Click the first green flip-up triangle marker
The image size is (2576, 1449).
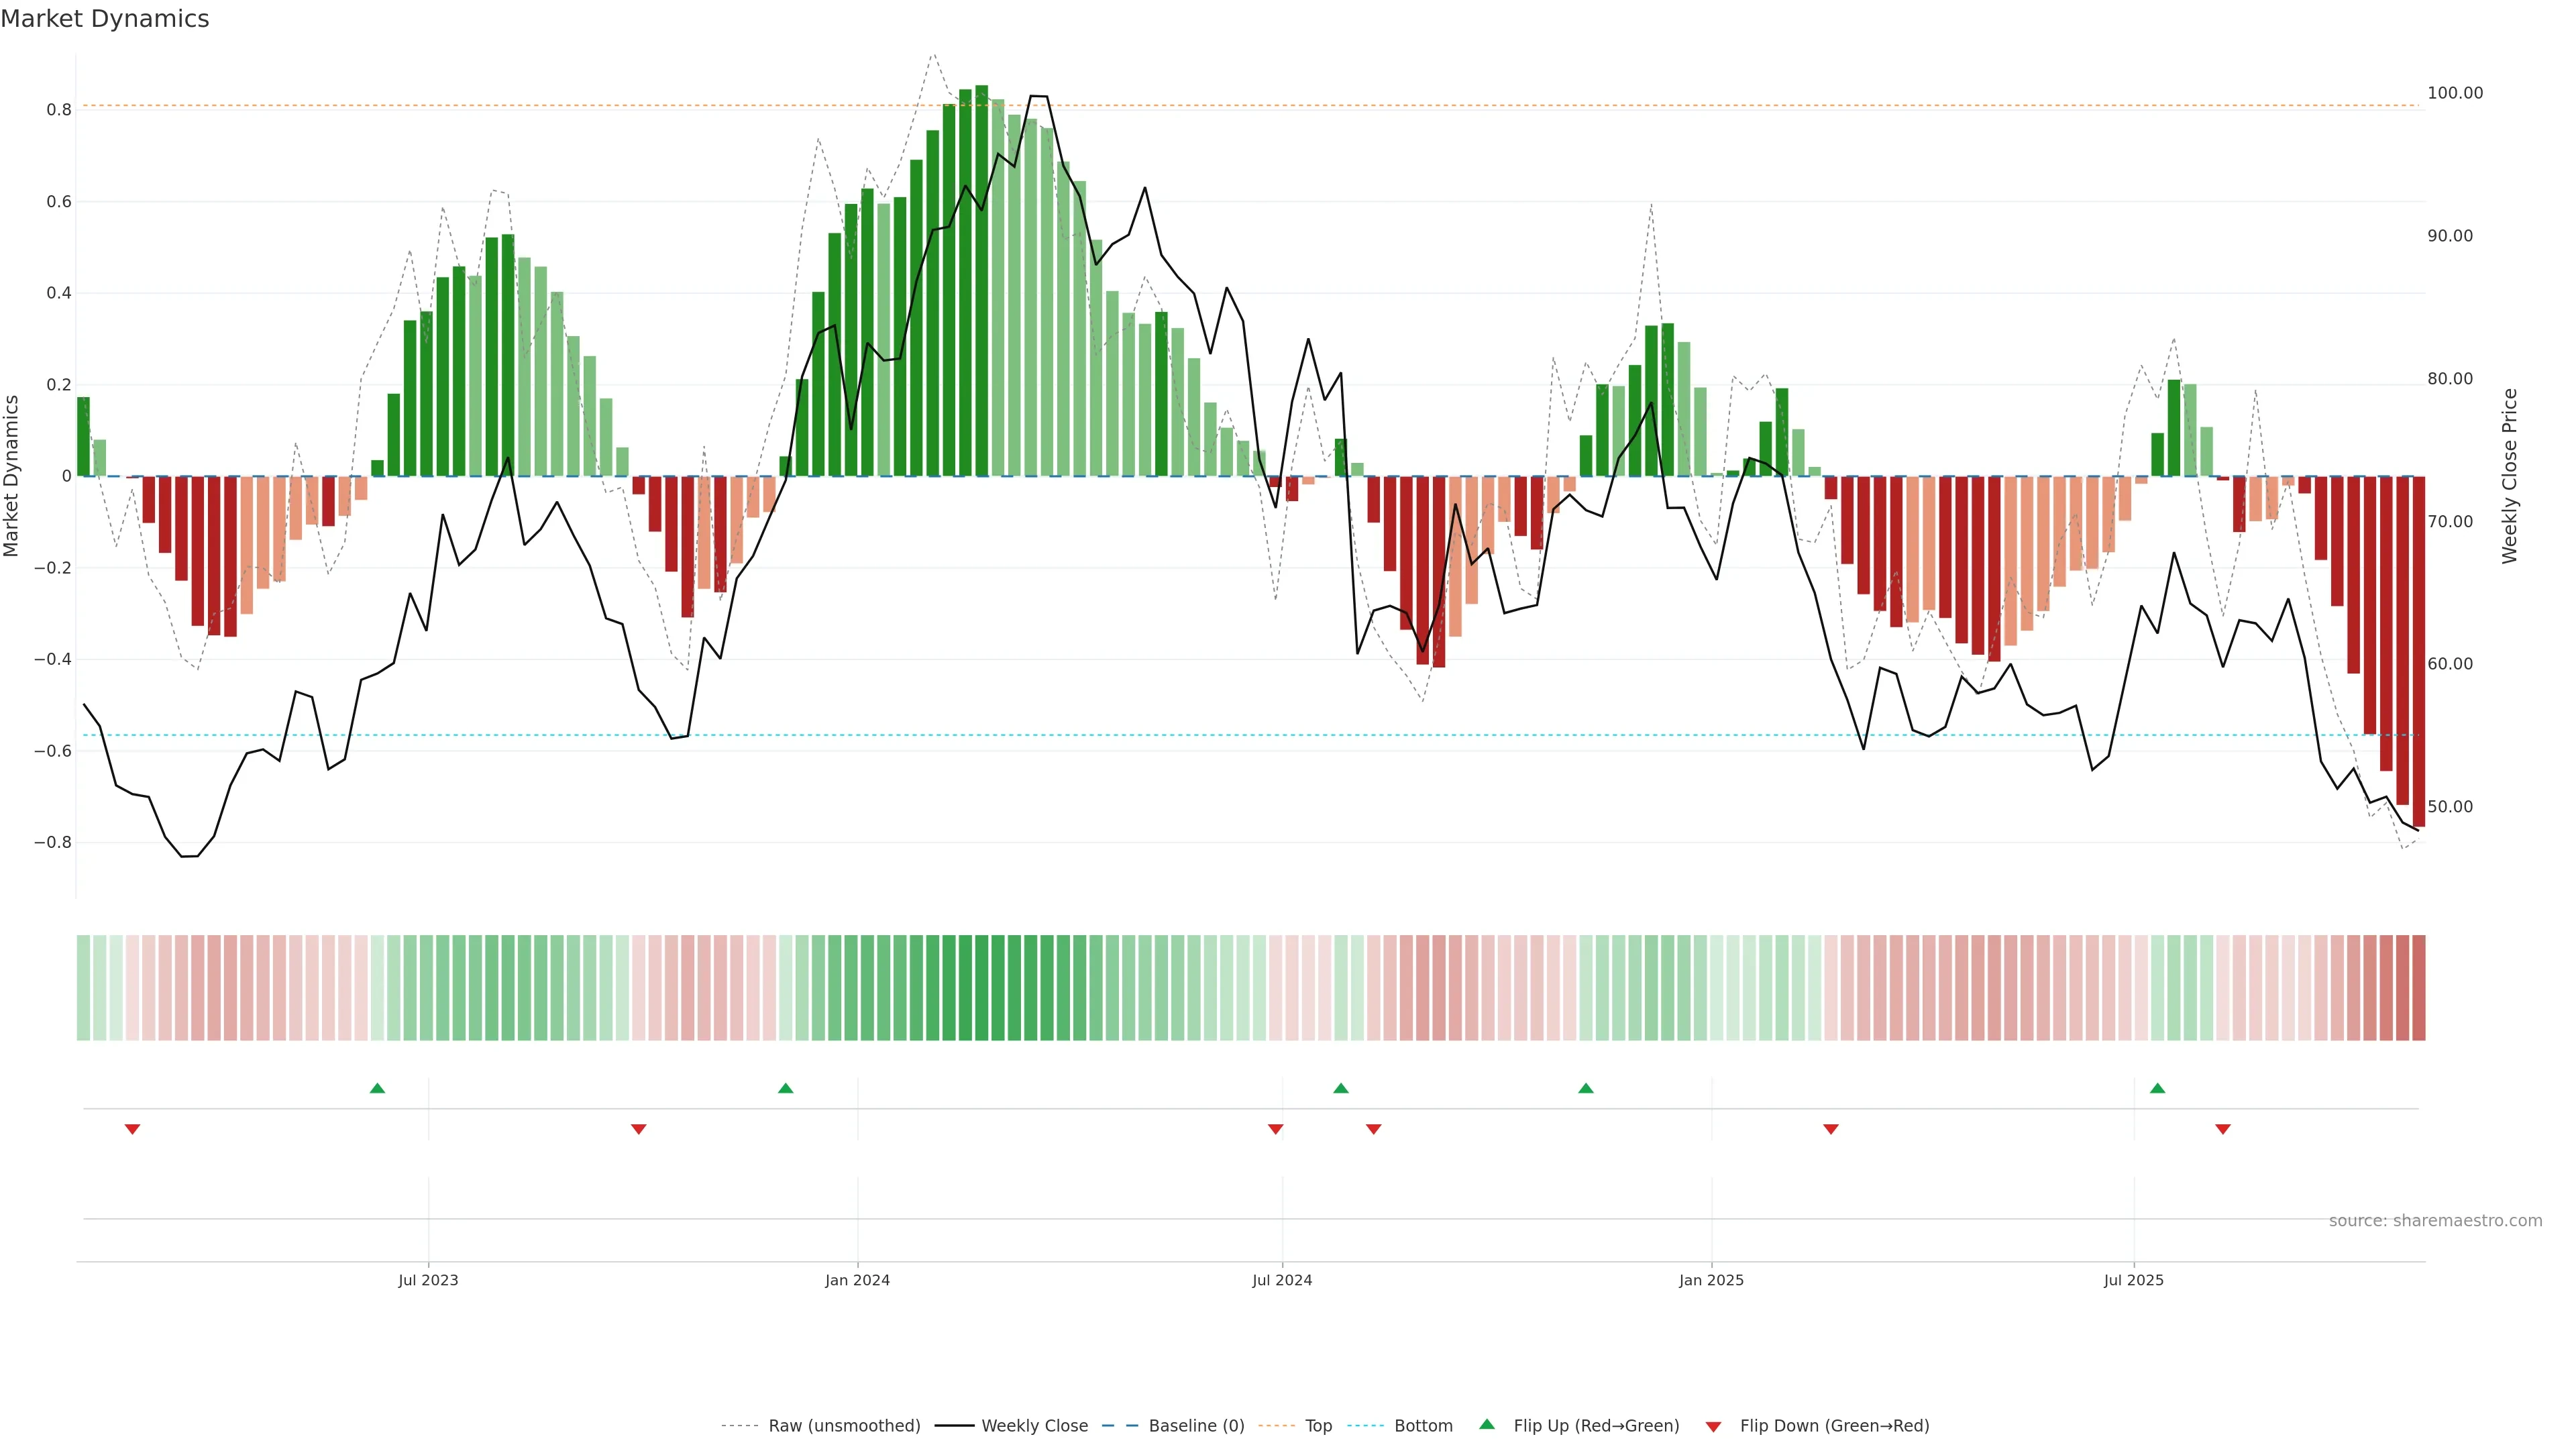(377, 1088)
